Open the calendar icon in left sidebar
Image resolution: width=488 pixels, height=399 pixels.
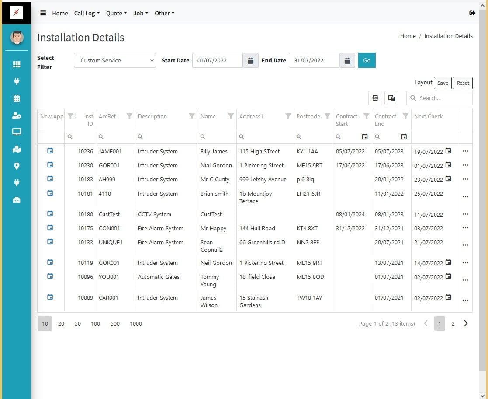coord(17,98)
